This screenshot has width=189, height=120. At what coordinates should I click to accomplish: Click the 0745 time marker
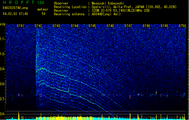92,26
